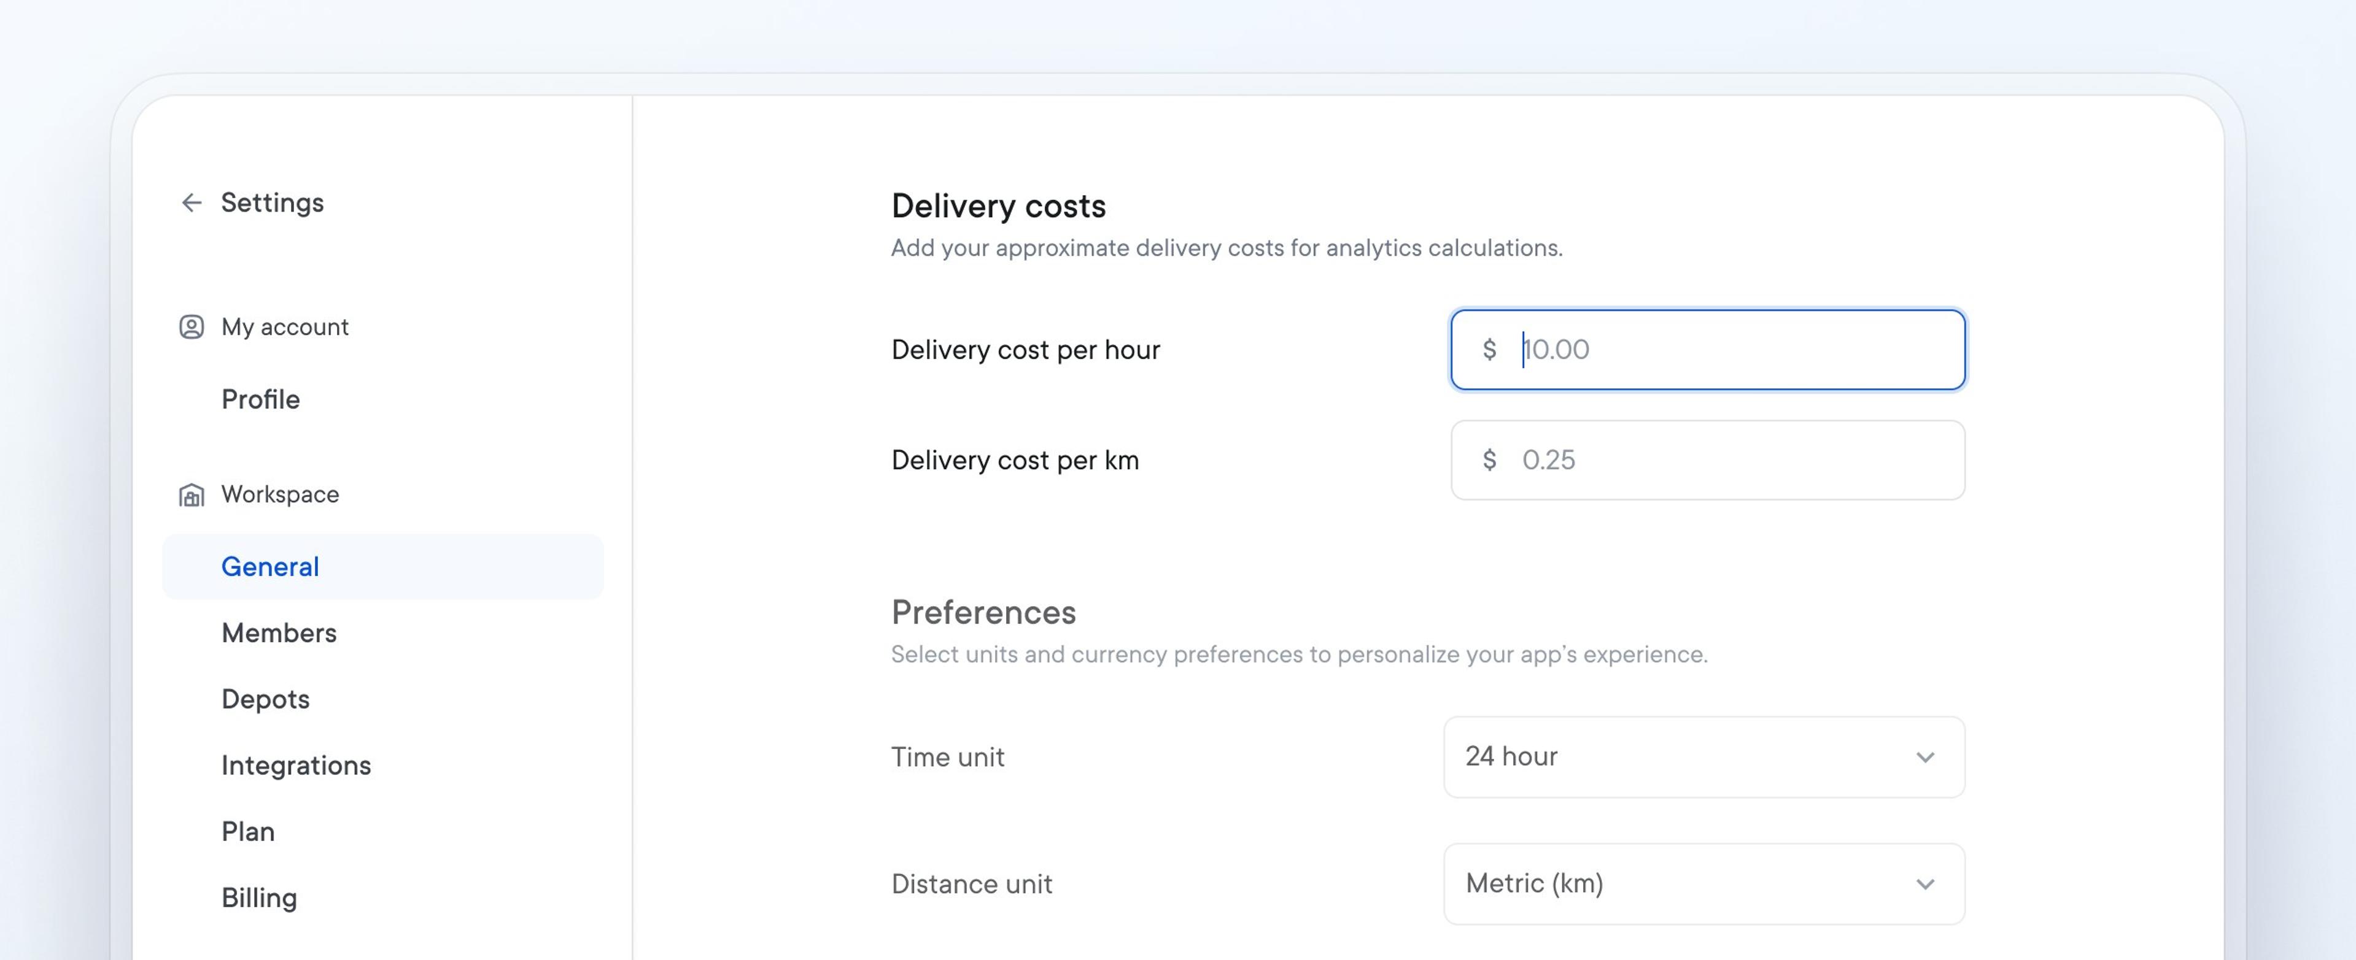2356x960 pixels.
Task: Click the 'Select units and currency preferences' description
Action: (1300, 655)
